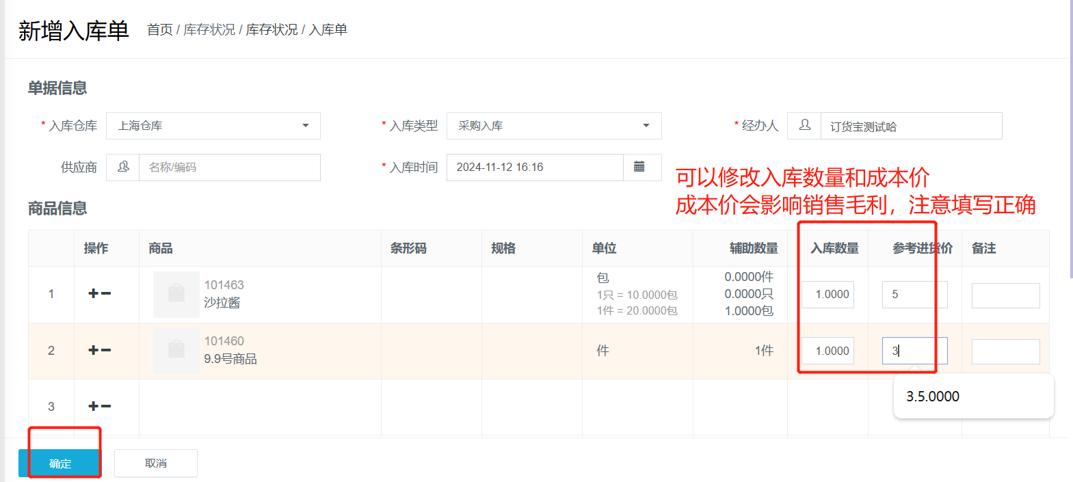Screen dimensions: 1073x482
Task: Go to 首页 in the breadcrumb
Action: click(159, 29)
